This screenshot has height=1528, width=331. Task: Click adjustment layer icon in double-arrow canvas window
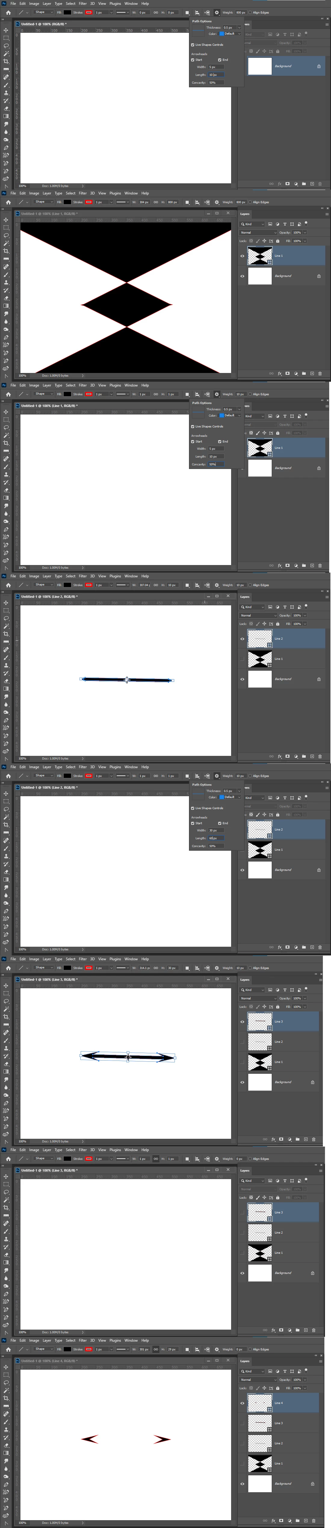289,1139
